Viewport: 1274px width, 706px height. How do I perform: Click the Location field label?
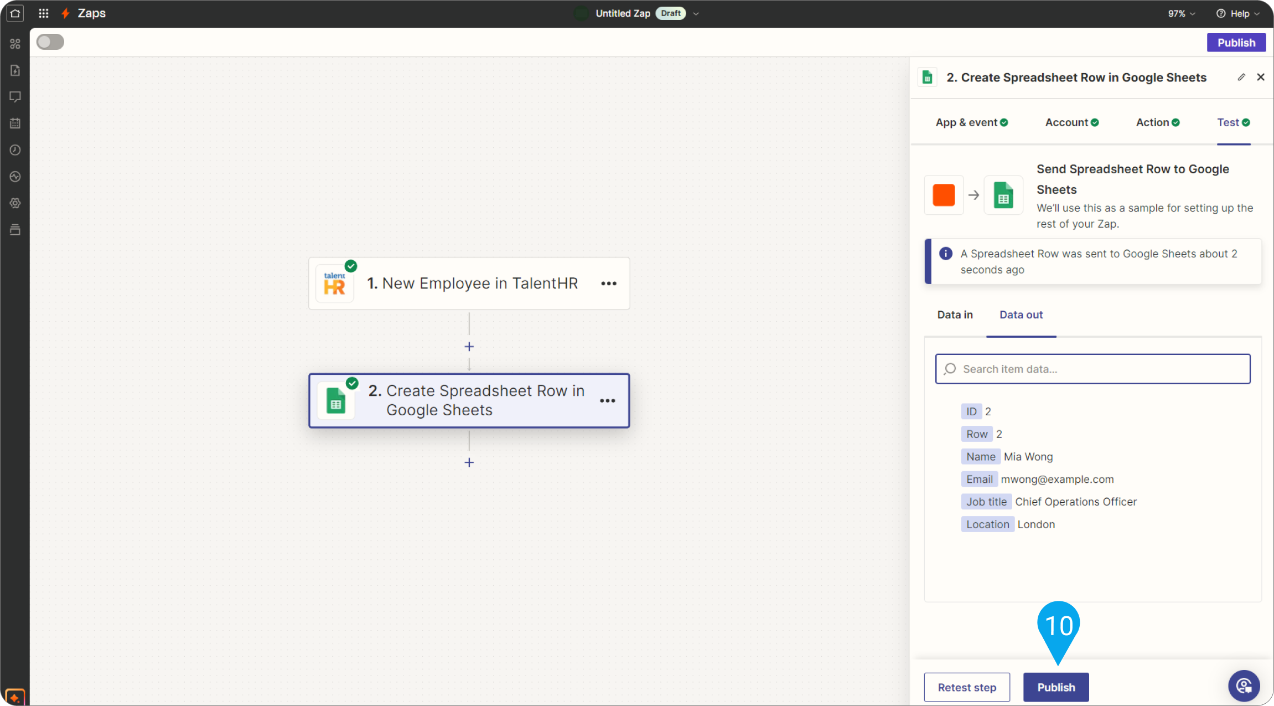tap(988, 524)
